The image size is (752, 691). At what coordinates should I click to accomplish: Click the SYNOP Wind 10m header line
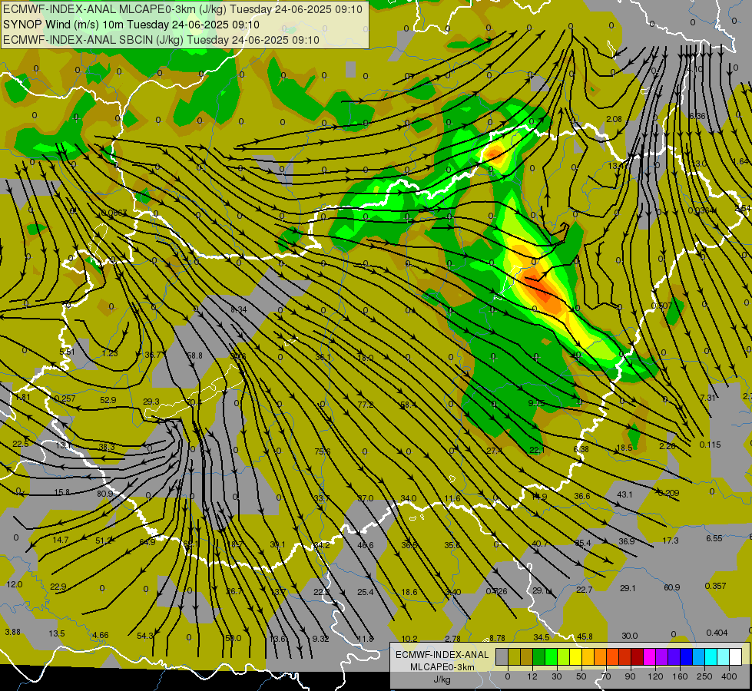click(131, 25)
